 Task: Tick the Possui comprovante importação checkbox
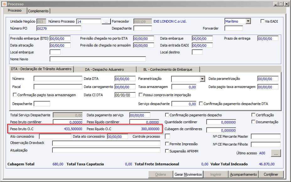point(141,95)
